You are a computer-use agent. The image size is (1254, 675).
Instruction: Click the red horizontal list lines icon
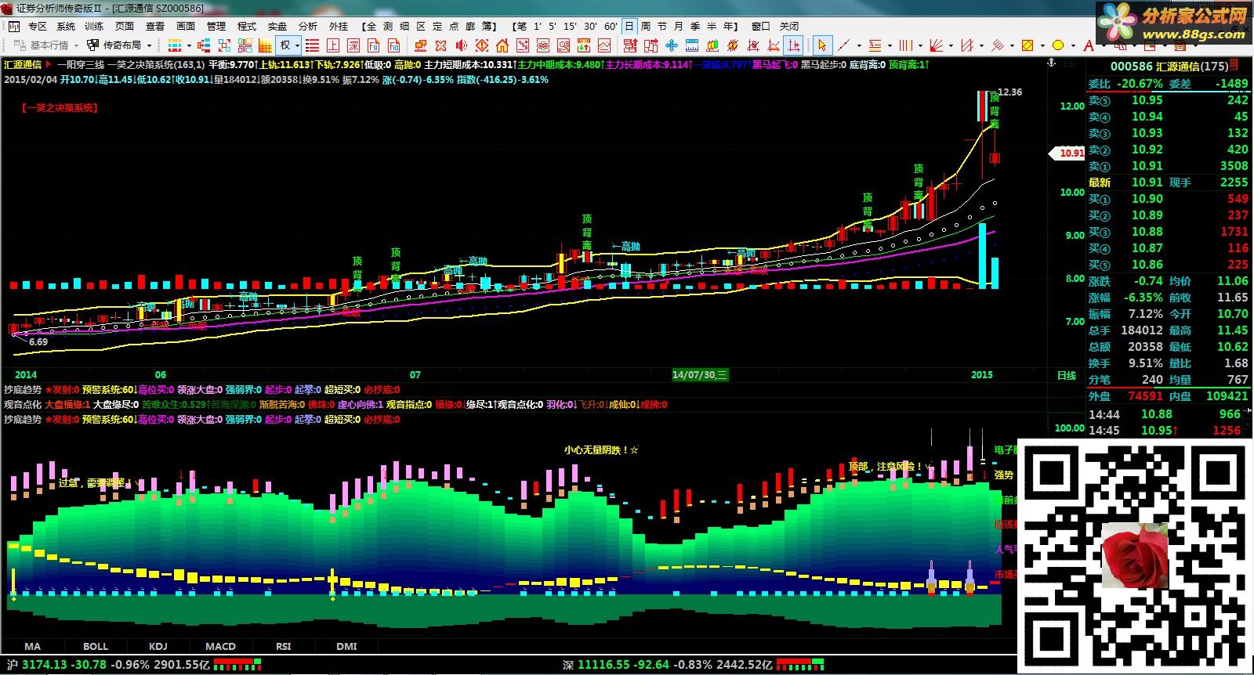[x=312, y=45]
